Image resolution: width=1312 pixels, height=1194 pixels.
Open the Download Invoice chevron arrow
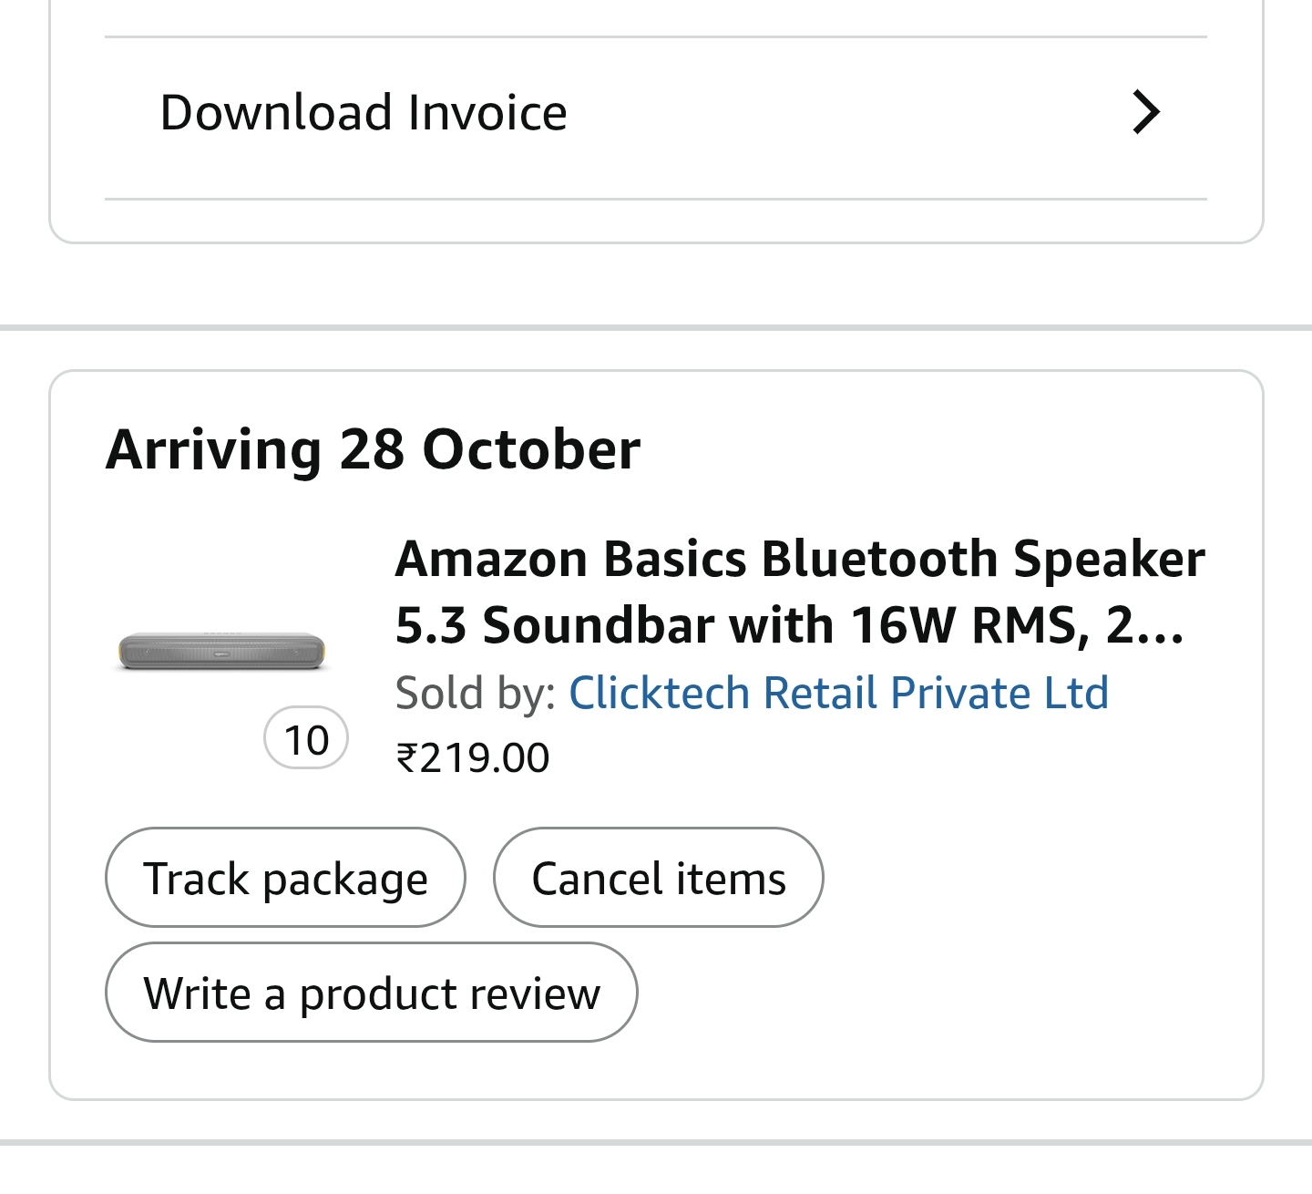[x=1145, y=113]
